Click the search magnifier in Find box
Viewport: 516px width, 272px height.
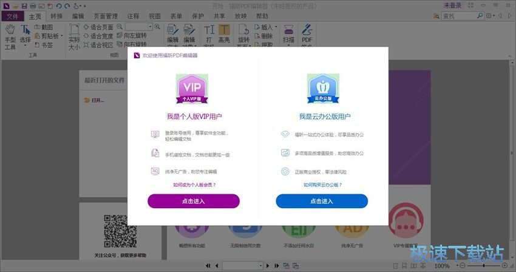[x=480, y=15]
